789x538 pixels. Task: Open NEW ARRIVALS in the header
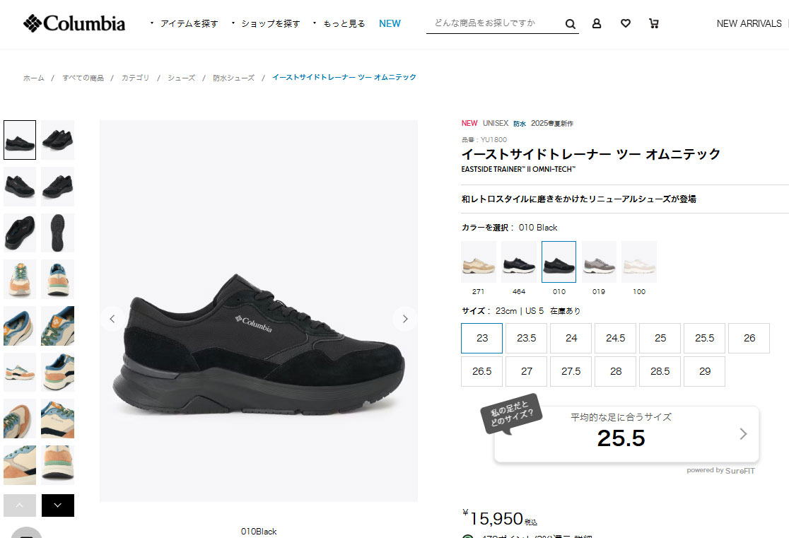click(749, 23)
